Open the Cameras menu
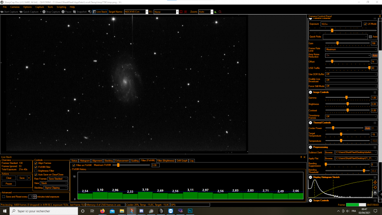This screenshot has height=215, width=382. (x=15, y=7)
